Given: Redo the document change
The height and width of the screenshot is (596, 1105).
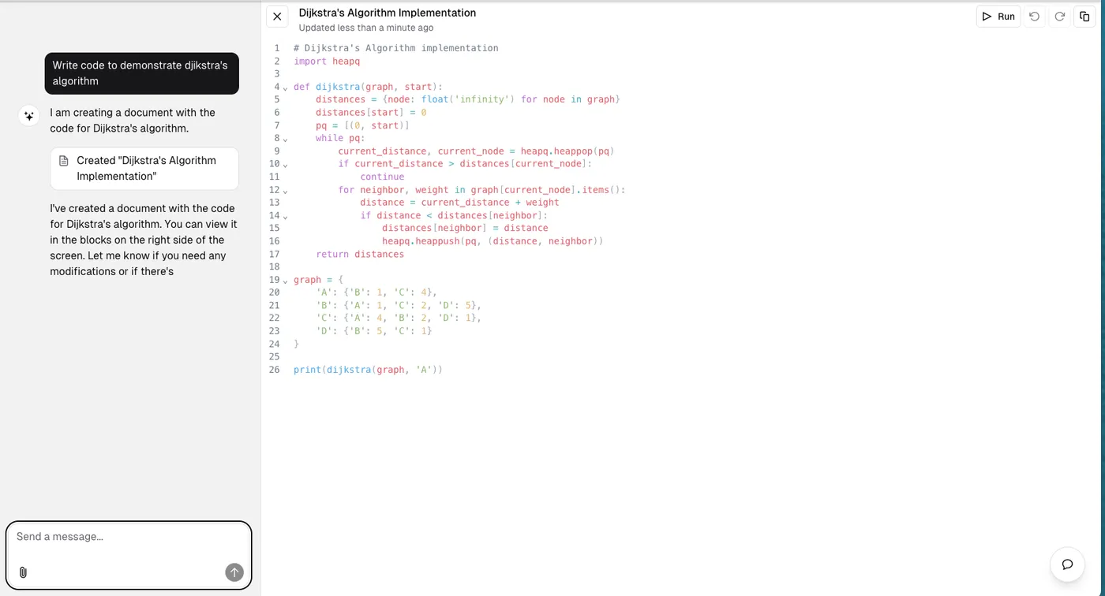Looking at the screenshot, I should click(1060, 17).
